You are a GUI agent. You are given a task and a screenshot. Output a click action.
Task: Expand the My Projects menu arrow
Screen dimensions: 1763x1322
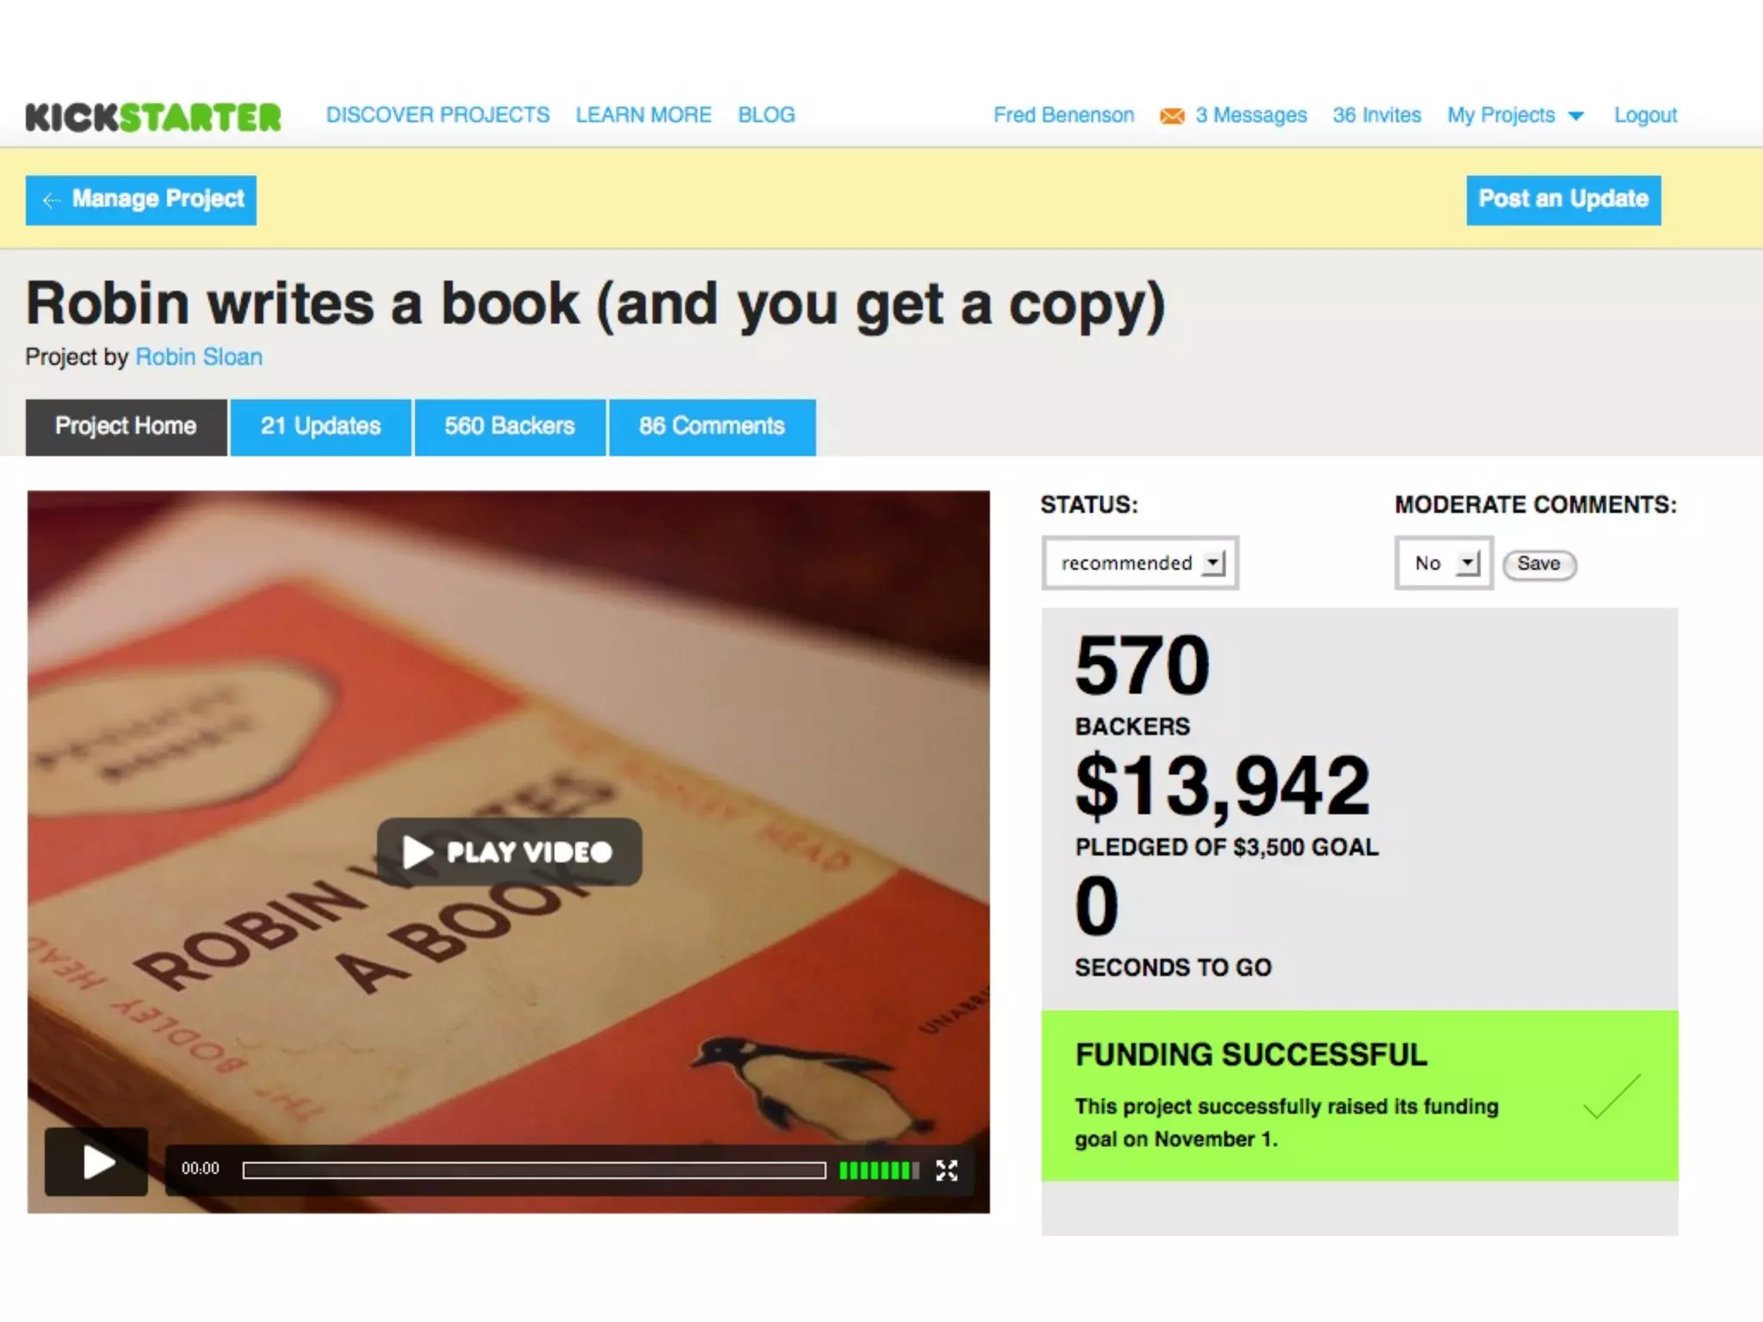tap(1576, 116)
